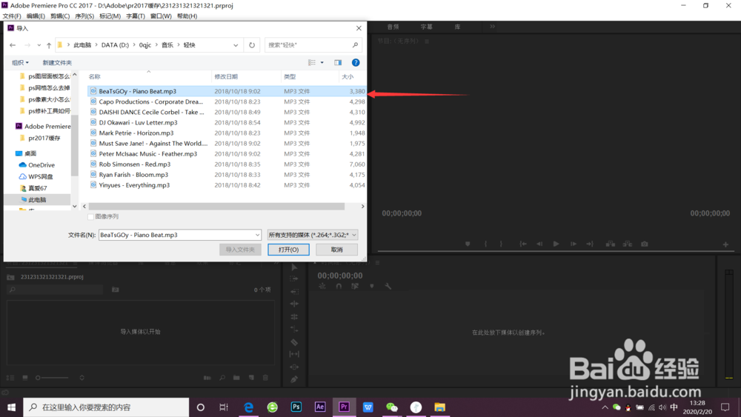Viewport: 741px width, 417px height.
Task: Step forward one frame in Program monitor
Action: point(574,244)
